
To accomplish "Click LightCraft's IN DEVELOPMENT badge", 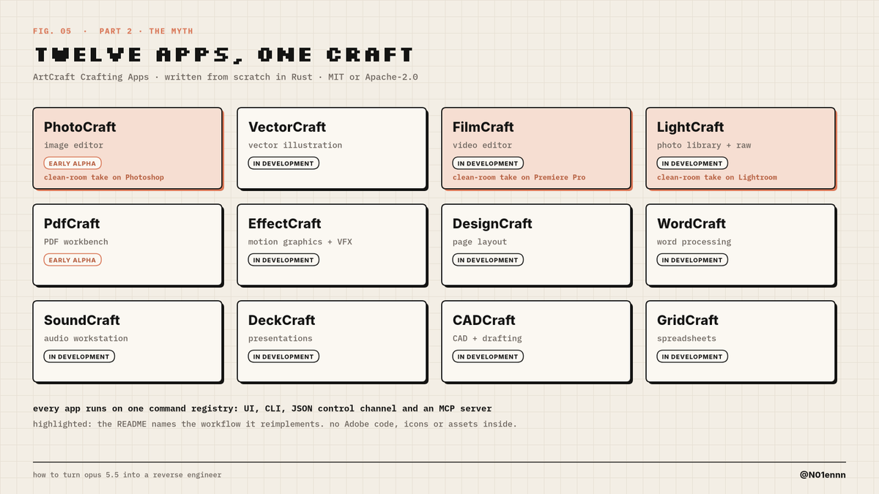I will [692, 163].
